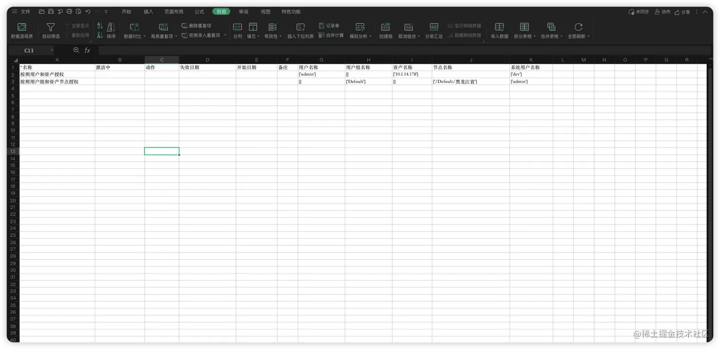This screenshot has width=720, height=349.
Task: Click 创建组 create group
Action: [386, 30]
